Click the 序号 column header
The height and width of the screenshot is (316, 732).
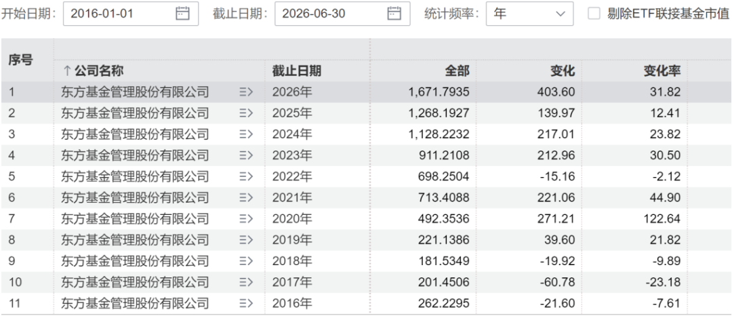pos(20,60)
